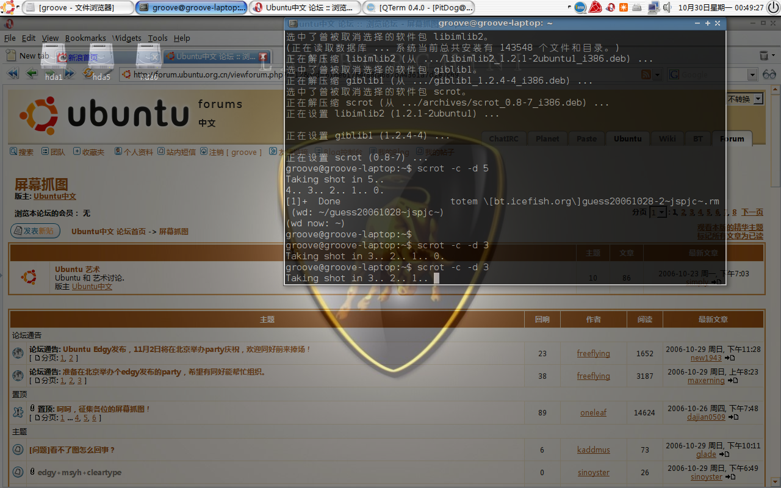Click the QTerm tray icon
Image resolution: width=781 pixels, height=488 pixels.
coord(580,7)
